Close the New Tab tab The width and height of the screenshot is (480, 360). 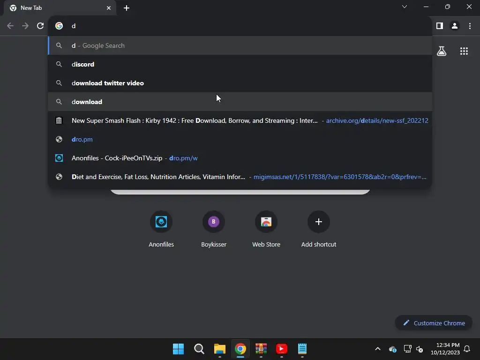[109, 8]
